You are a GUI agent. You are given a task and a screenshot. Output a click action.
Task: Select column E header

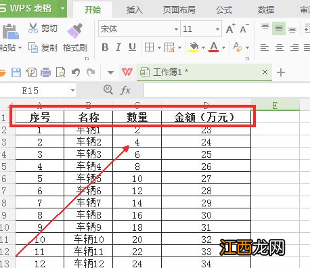coord(275,106)
